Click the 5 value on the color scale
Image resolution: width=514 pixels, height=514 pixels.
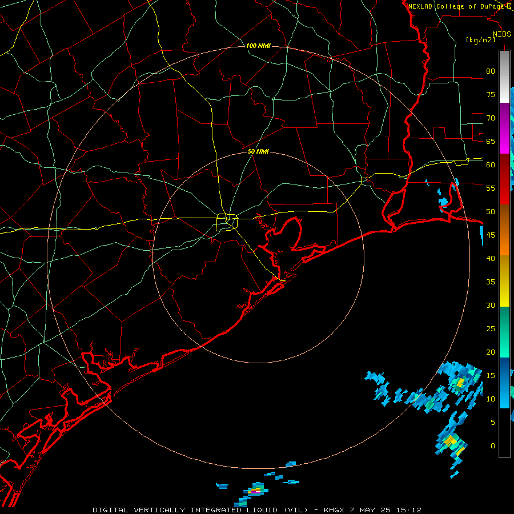click(493, 422)
